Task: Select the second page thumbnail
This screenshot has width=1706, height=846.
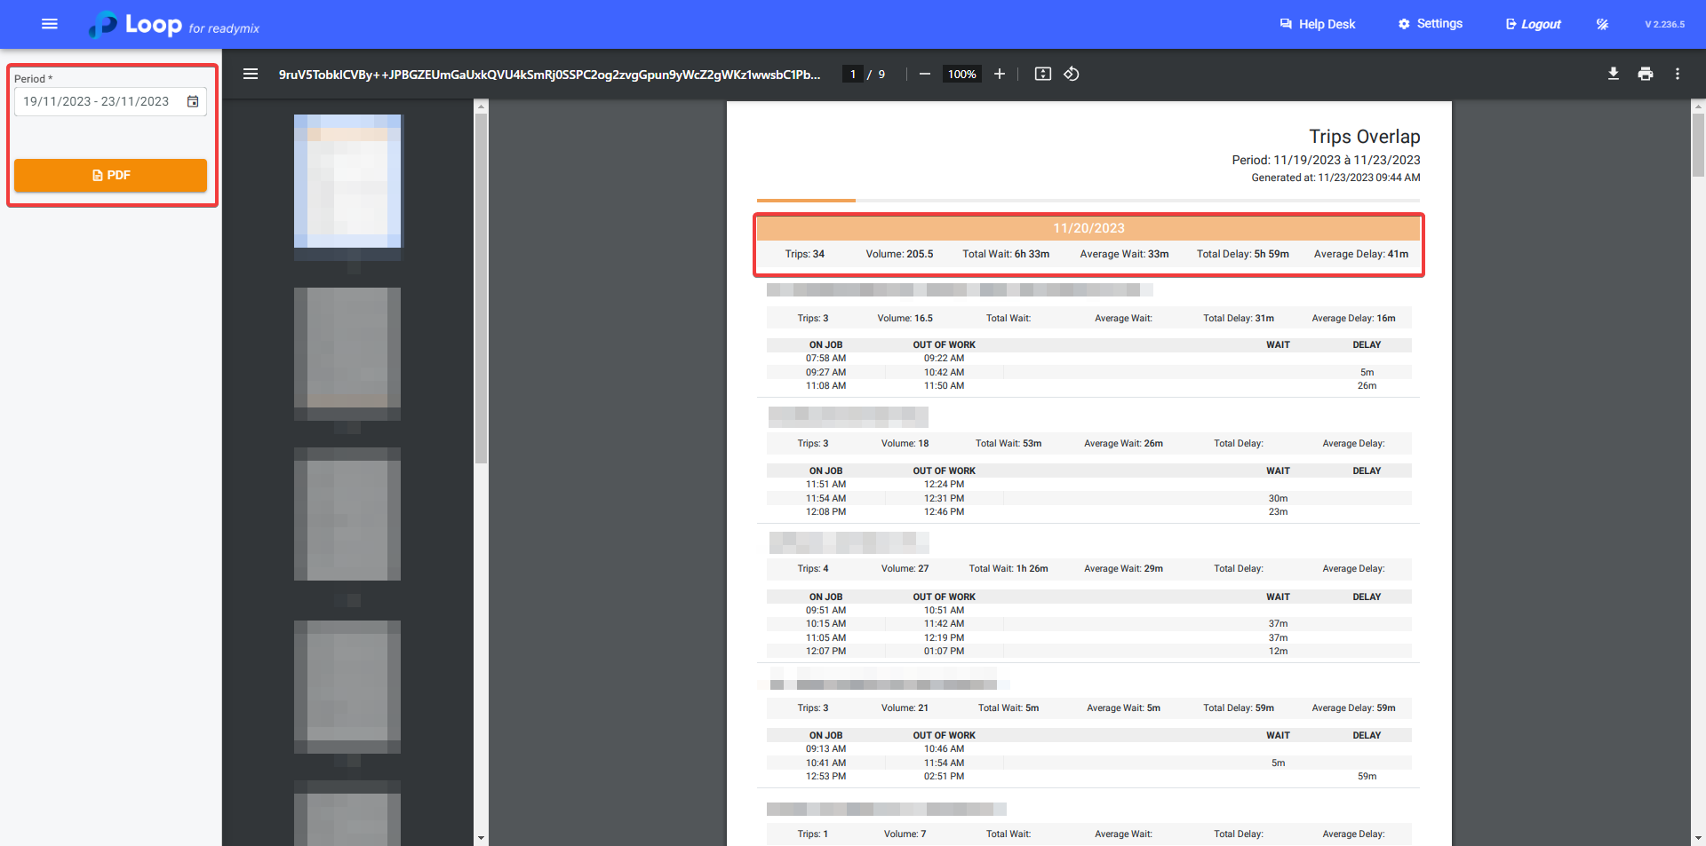Action: point(347,353)
